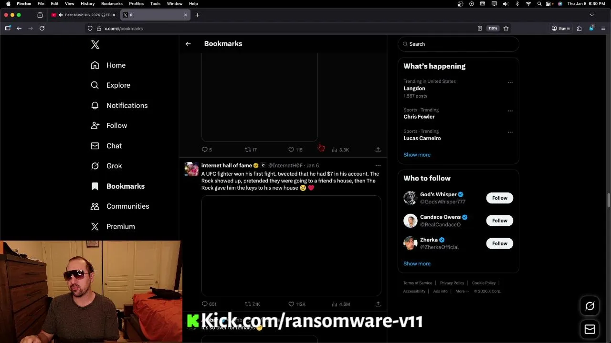This screenshot has height=343, width=611.
Task: Reload the page in Firefox
Action: point(42,29)
